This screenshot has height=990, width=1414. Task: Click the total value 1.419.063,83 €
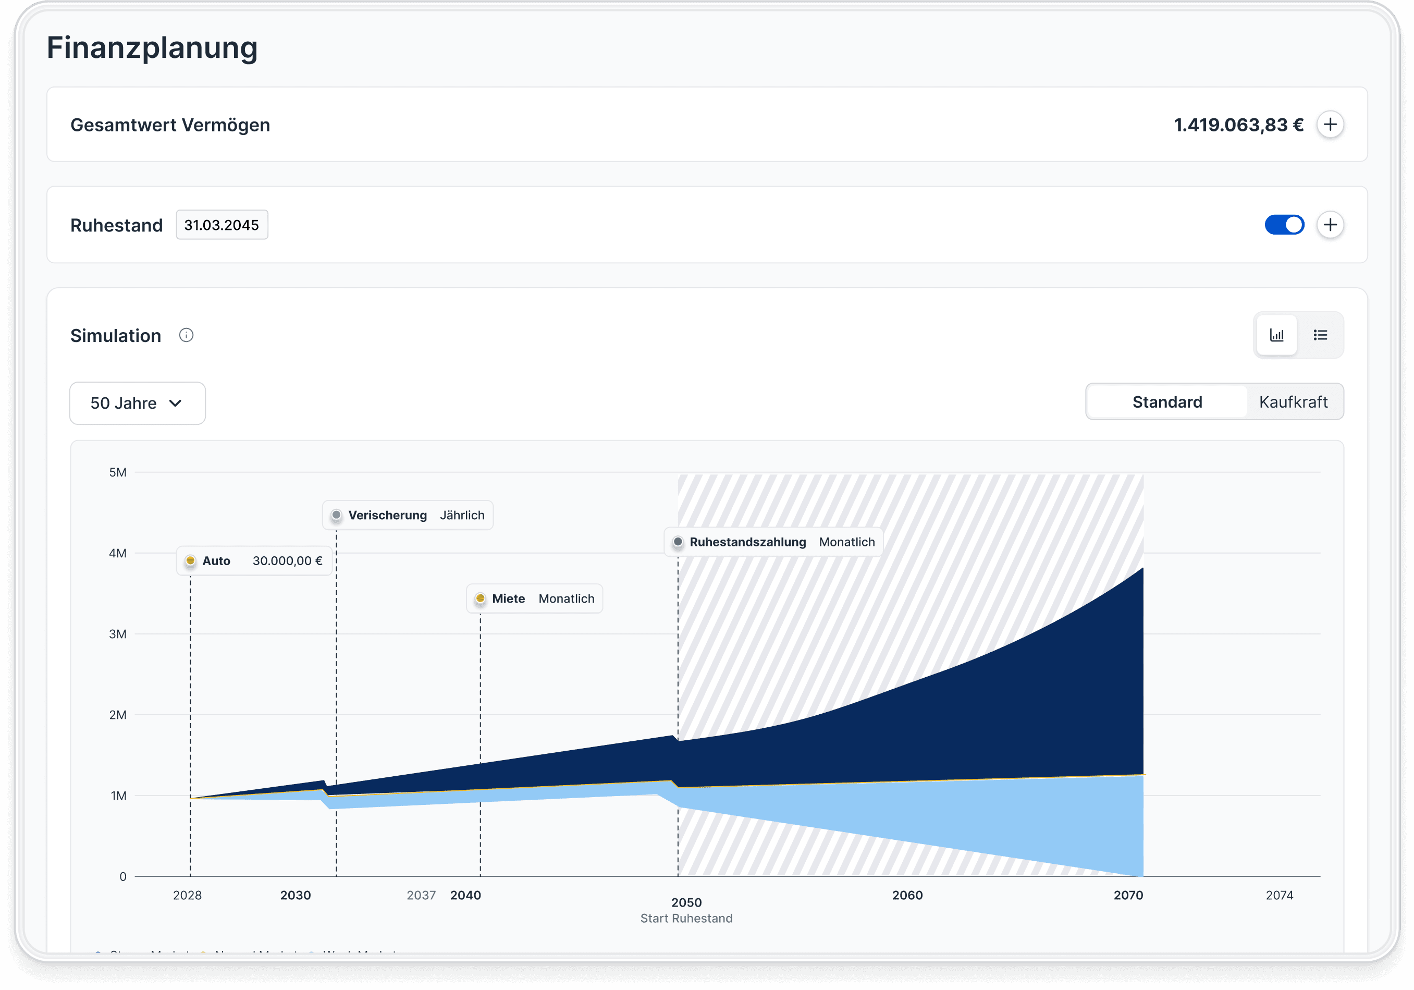click(x=1238, y=125)
